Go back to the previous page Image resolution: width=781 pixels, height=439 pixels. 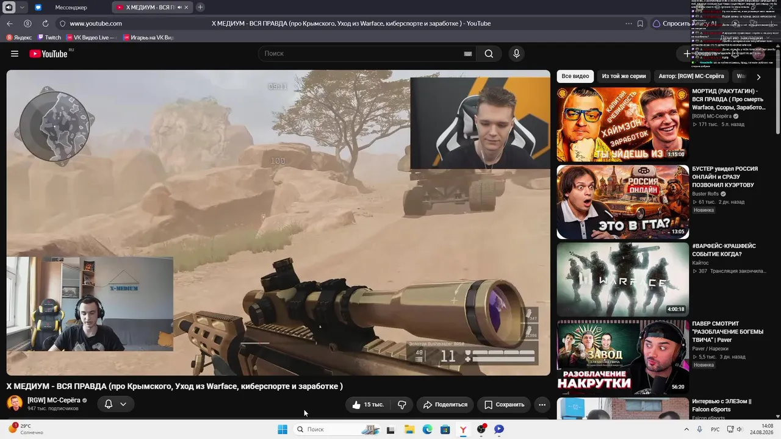click(9, 24)
